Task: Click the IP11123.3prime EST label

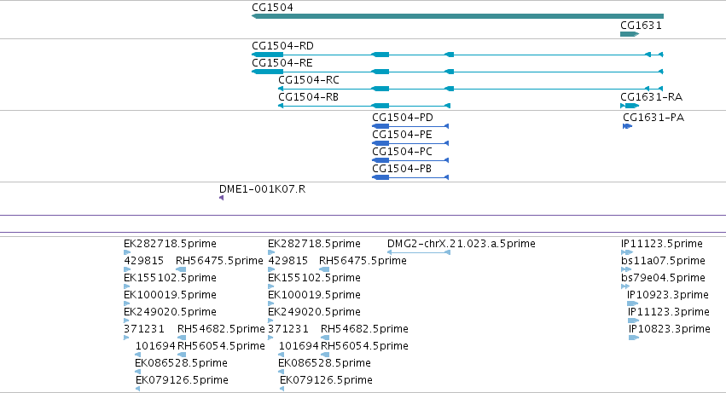Action: pos(669,312)
